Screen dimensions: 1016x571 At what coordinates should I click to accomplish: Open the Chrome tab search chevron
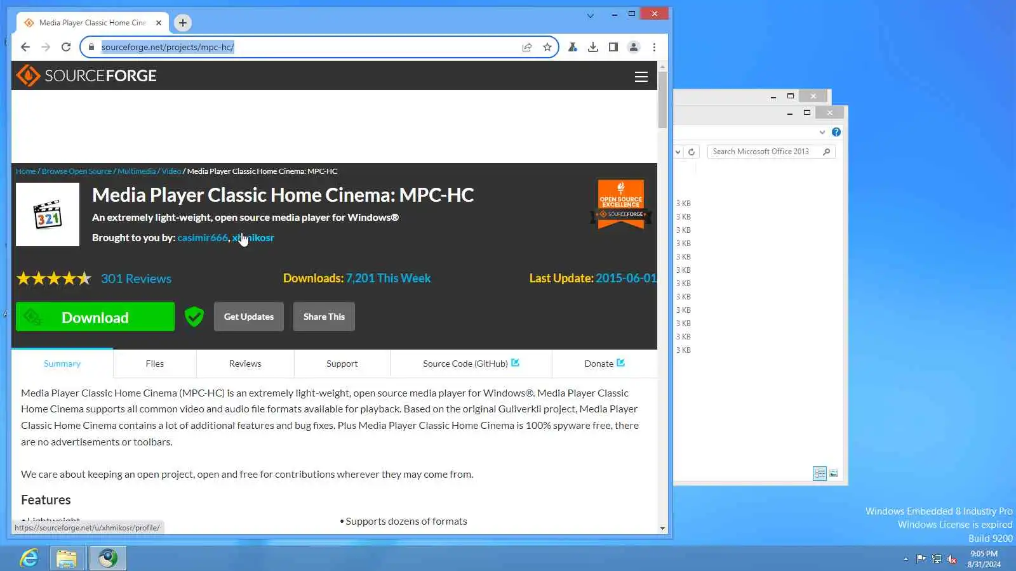[x=591, y=16]
